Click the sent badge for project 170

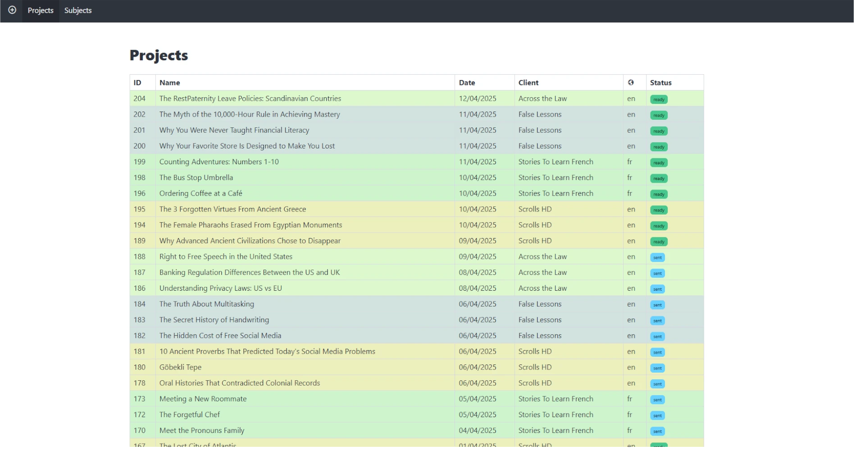(x=657, y=431)
